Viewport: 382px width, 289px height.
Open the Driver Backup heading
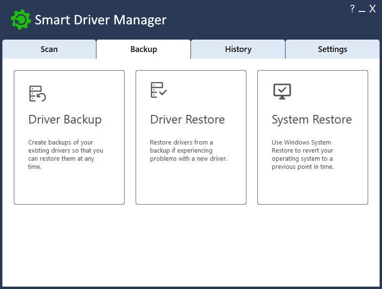coord(65,120)
